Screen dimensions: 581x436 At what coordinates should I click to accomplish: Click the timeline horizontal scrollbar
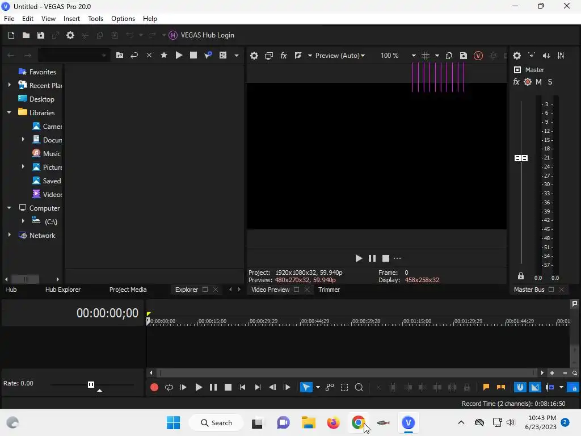point(347,373)
